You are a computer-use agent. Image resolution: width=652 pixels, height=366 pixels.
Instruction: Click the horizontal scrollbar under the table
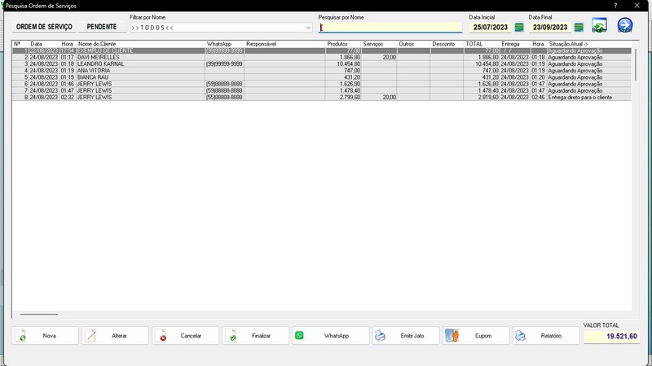39,315
